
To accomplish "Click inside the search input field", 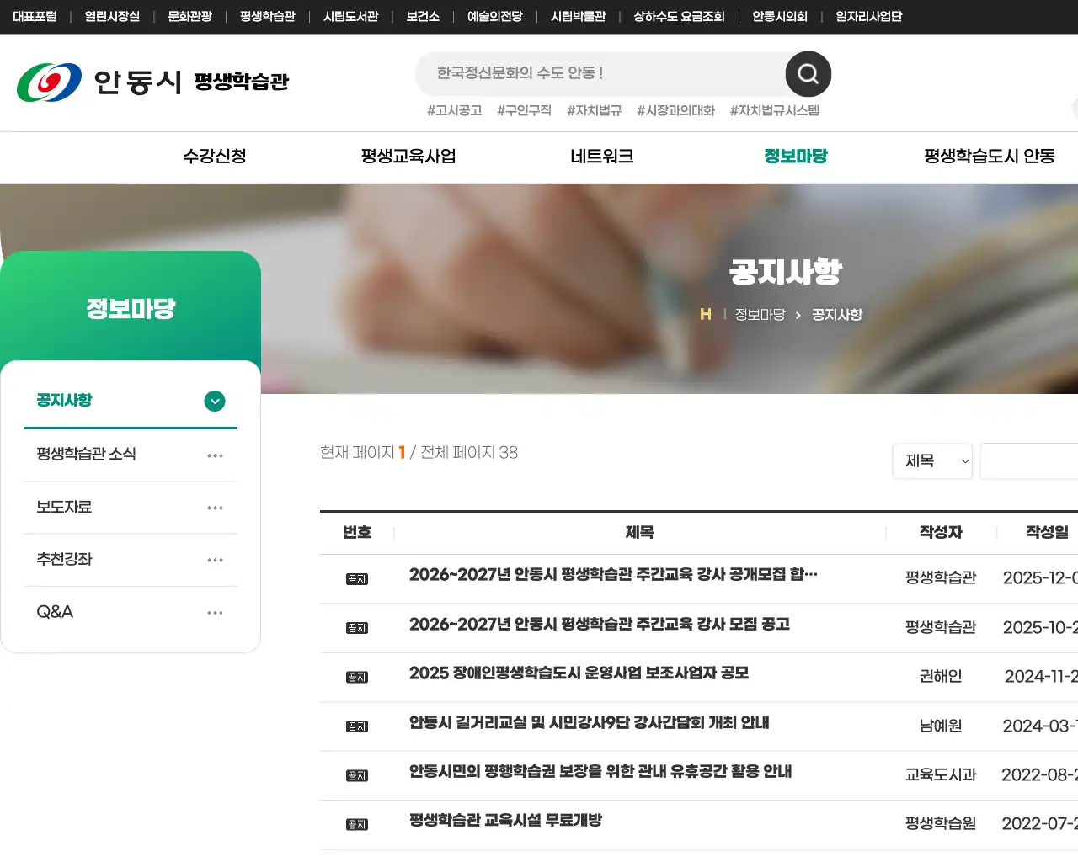I will point(590,73).
